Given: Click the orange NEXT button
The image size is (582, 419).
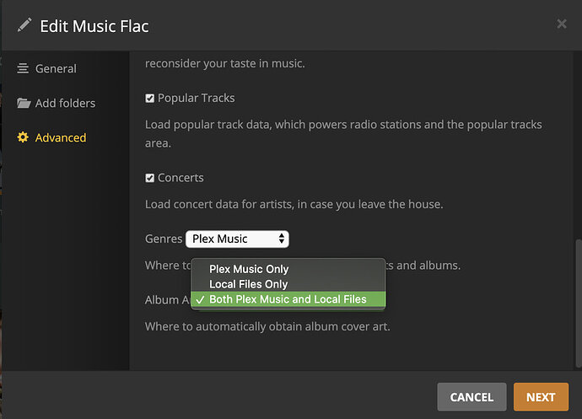Looking at the screenshot, I should [541, 397].
